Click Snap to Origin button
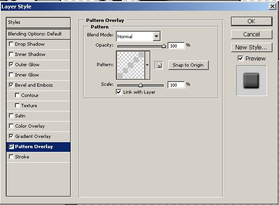 [x=188, y=65]
